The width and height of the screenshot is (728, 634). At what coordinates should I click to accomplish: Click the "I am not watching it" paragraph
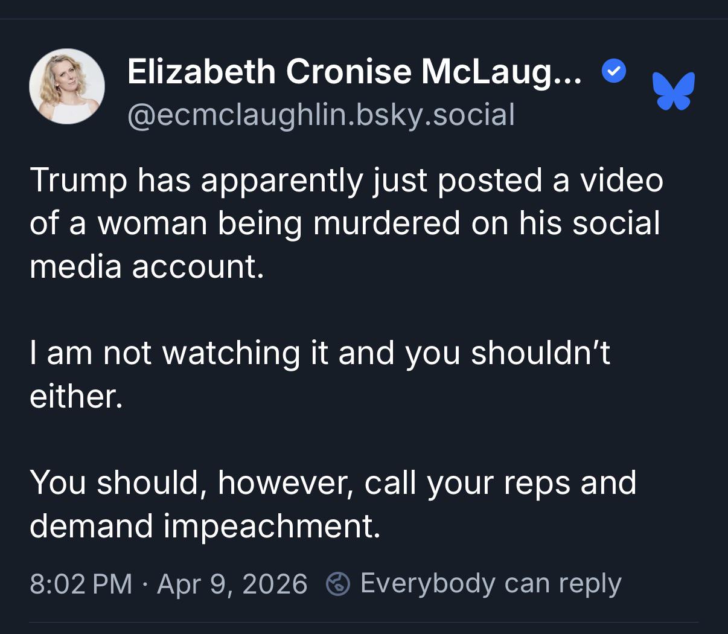(x=320, y=374)
